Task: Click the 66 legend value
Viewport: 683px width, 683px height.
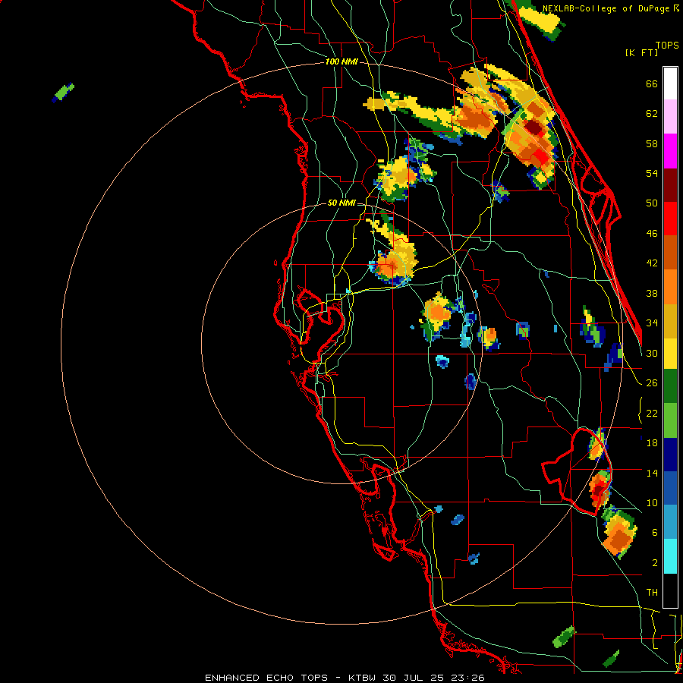Action: click(x=652, y=83)
